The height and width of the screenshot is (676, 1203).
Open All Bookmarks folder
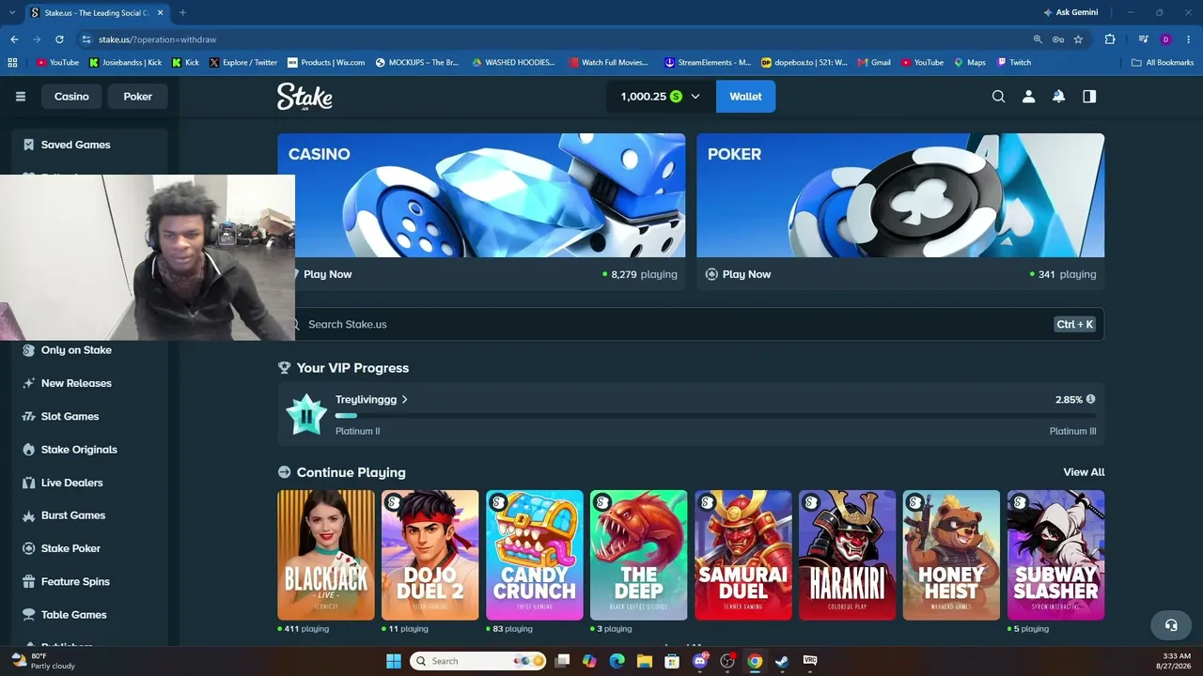(1163, 63)
